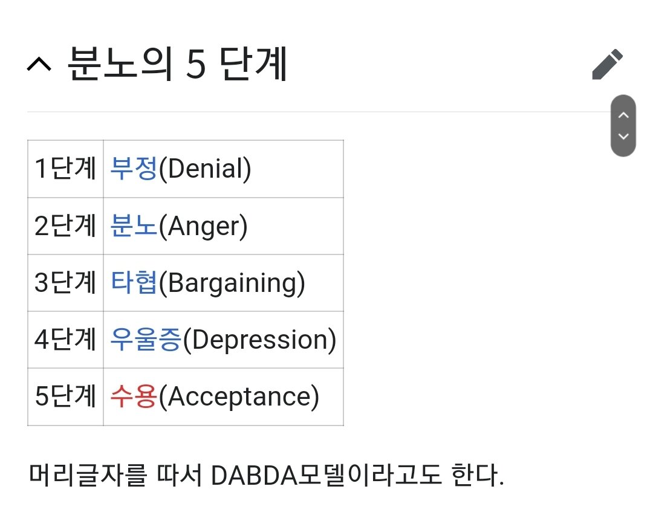Click the (Denial) text
This screenshot has width=653, height=521.
click(x=205, y=169)
